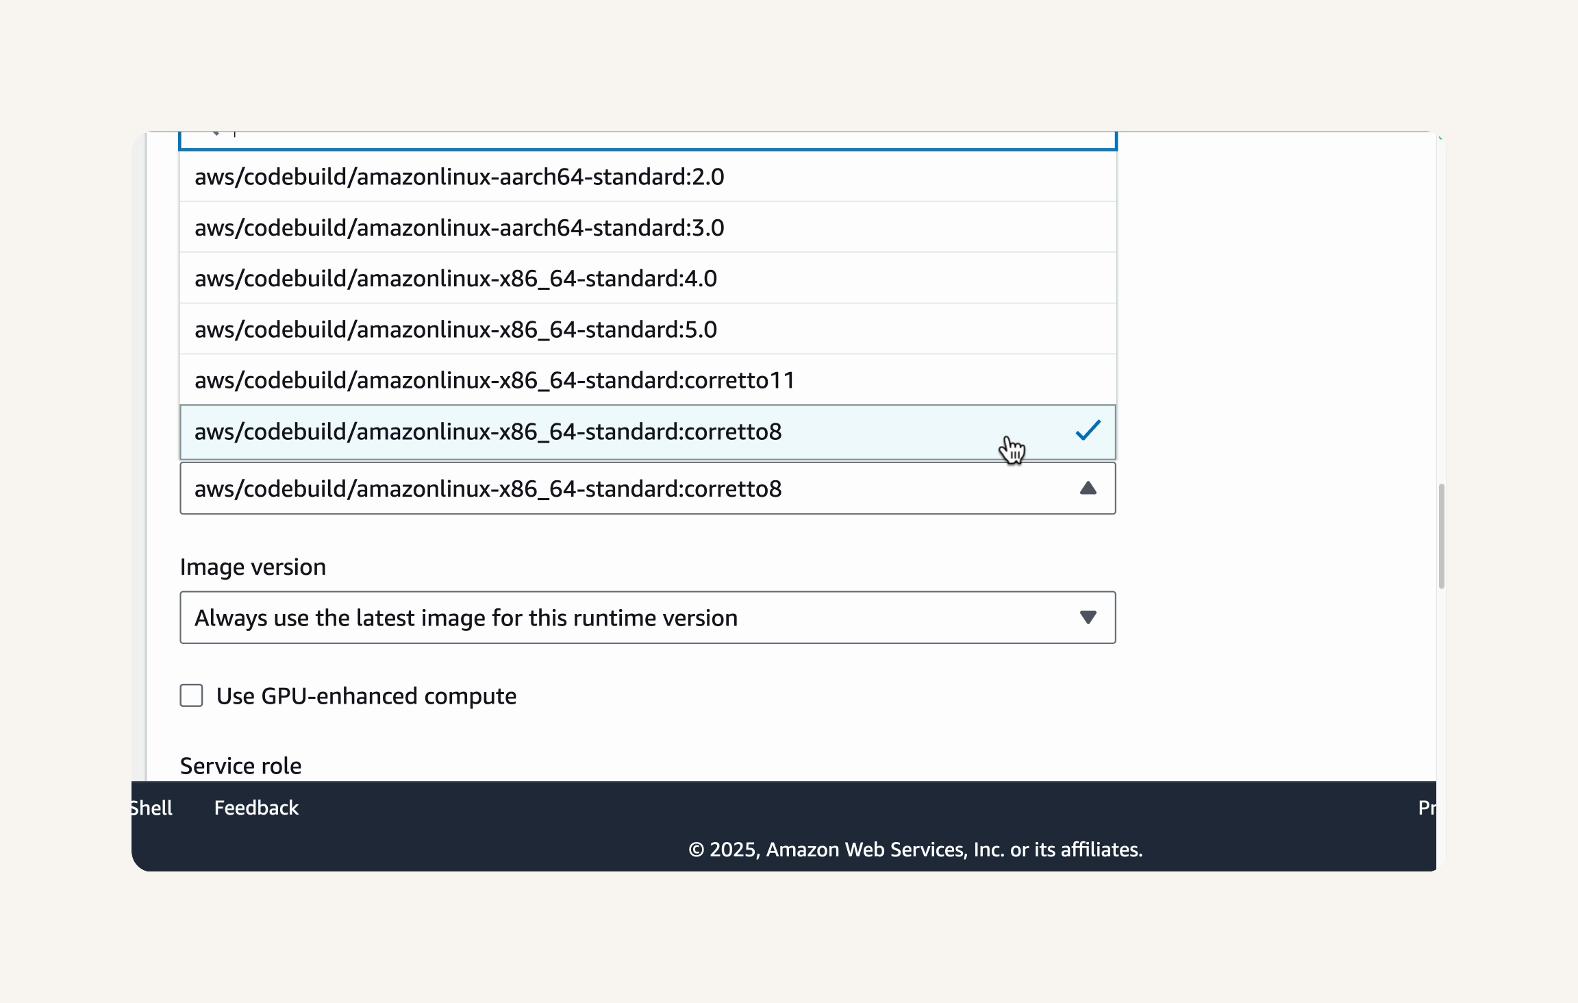
Task: Click the Service role heading
Action: click(x=240, y=766)
